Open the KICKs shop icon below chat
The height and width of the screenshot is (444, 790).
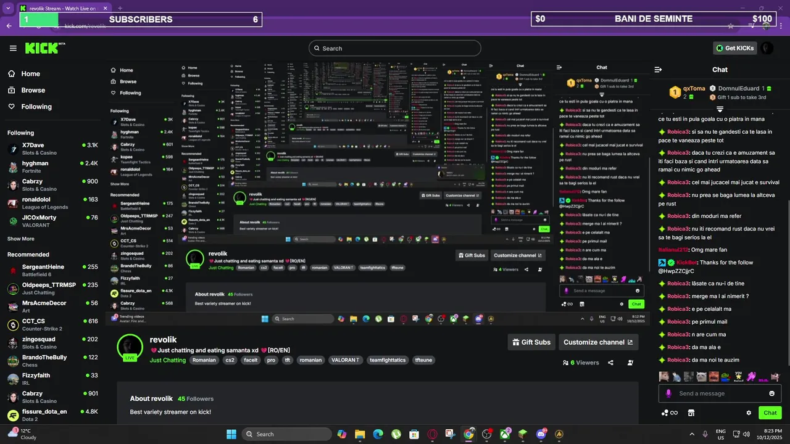(x=691, y=413)
